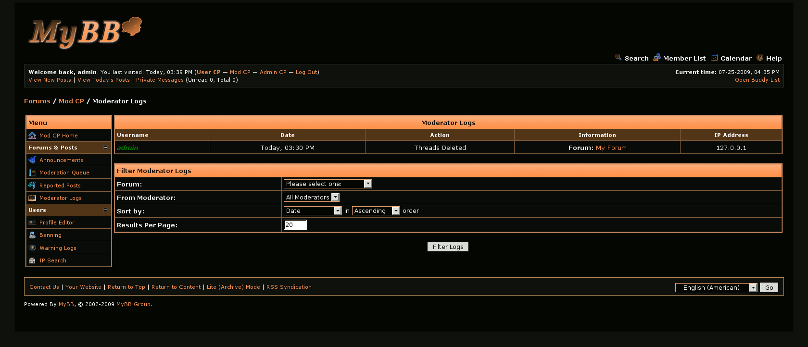Open the Admin CP link
The image size is (808, 347).
[x=273, y=72]
